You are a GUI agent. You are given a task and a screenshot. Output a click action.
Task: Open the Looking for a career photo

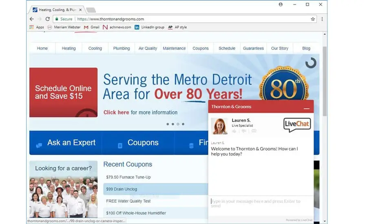(x=64, y=189)
